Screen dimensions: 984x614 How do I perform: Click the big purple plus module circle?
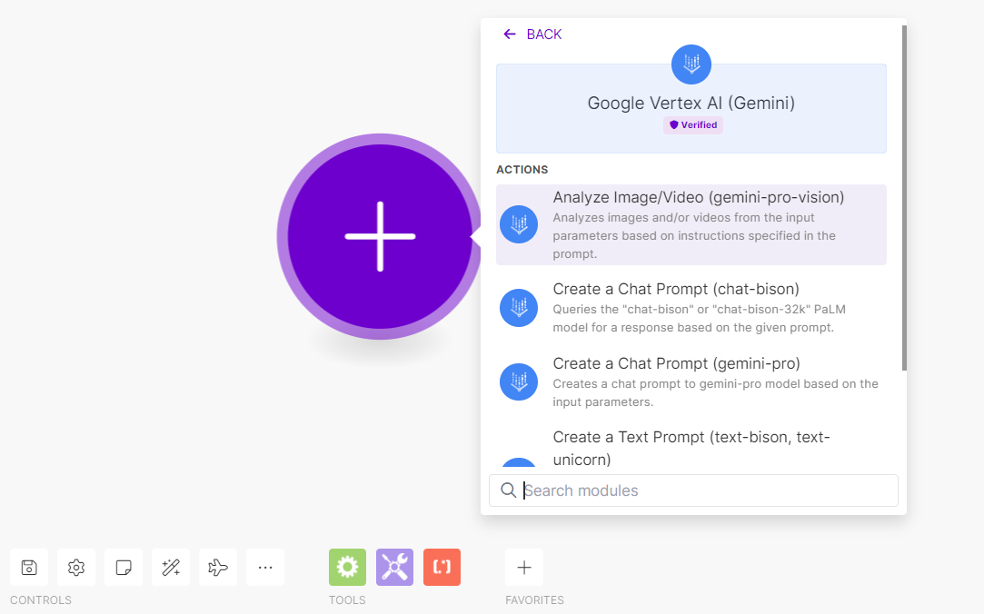(380, 236)
